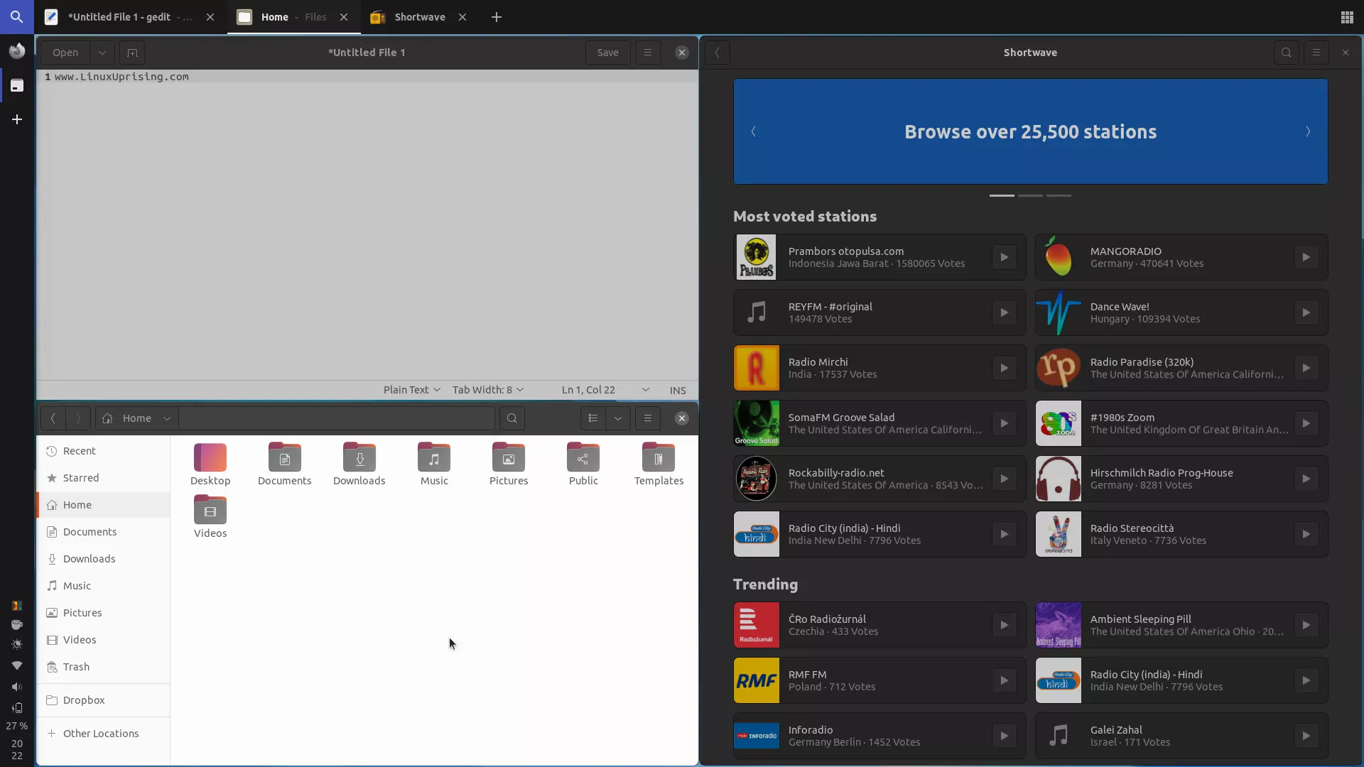Open view options dropdown arrow in Files

pyautogui.click(x=618, y=418)
